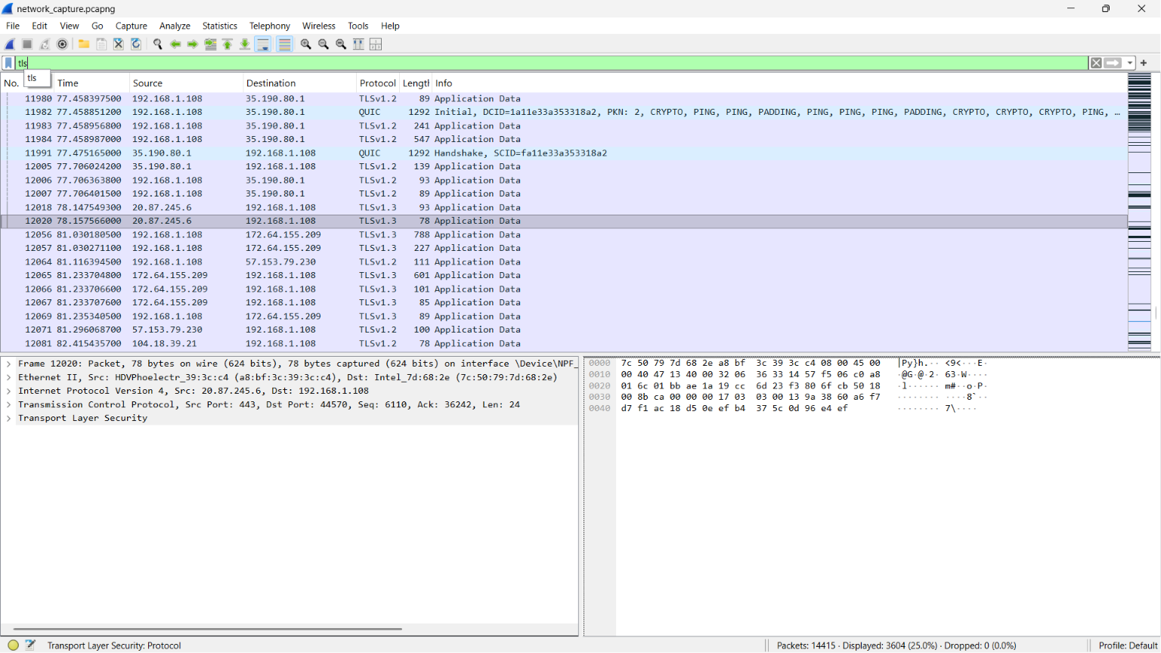
Task: Toggle auto-scroll during live capture
Action: click(x=263, y=45)
